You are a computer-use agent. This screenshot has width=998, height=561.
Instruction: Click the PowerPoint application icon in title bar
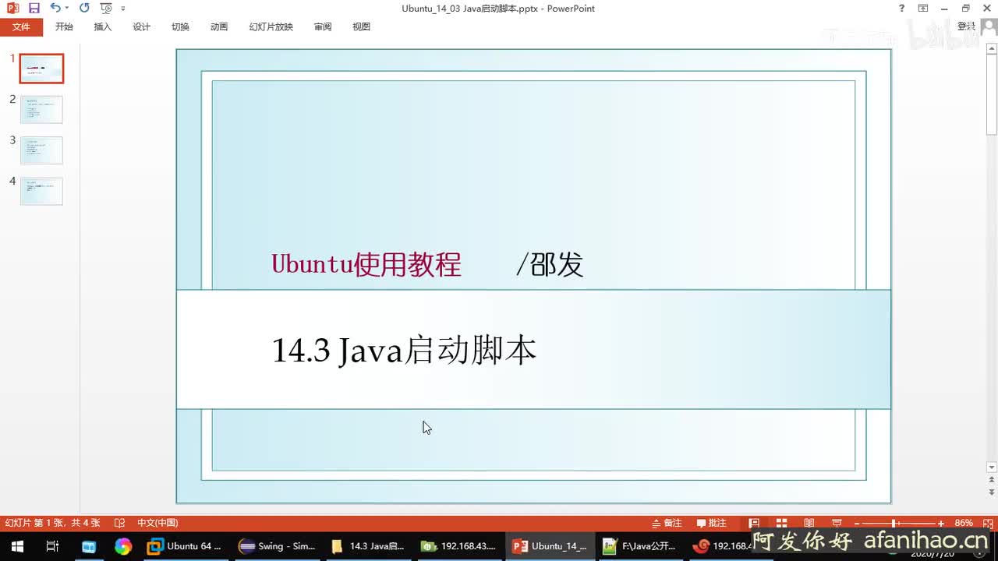(12, 8)
